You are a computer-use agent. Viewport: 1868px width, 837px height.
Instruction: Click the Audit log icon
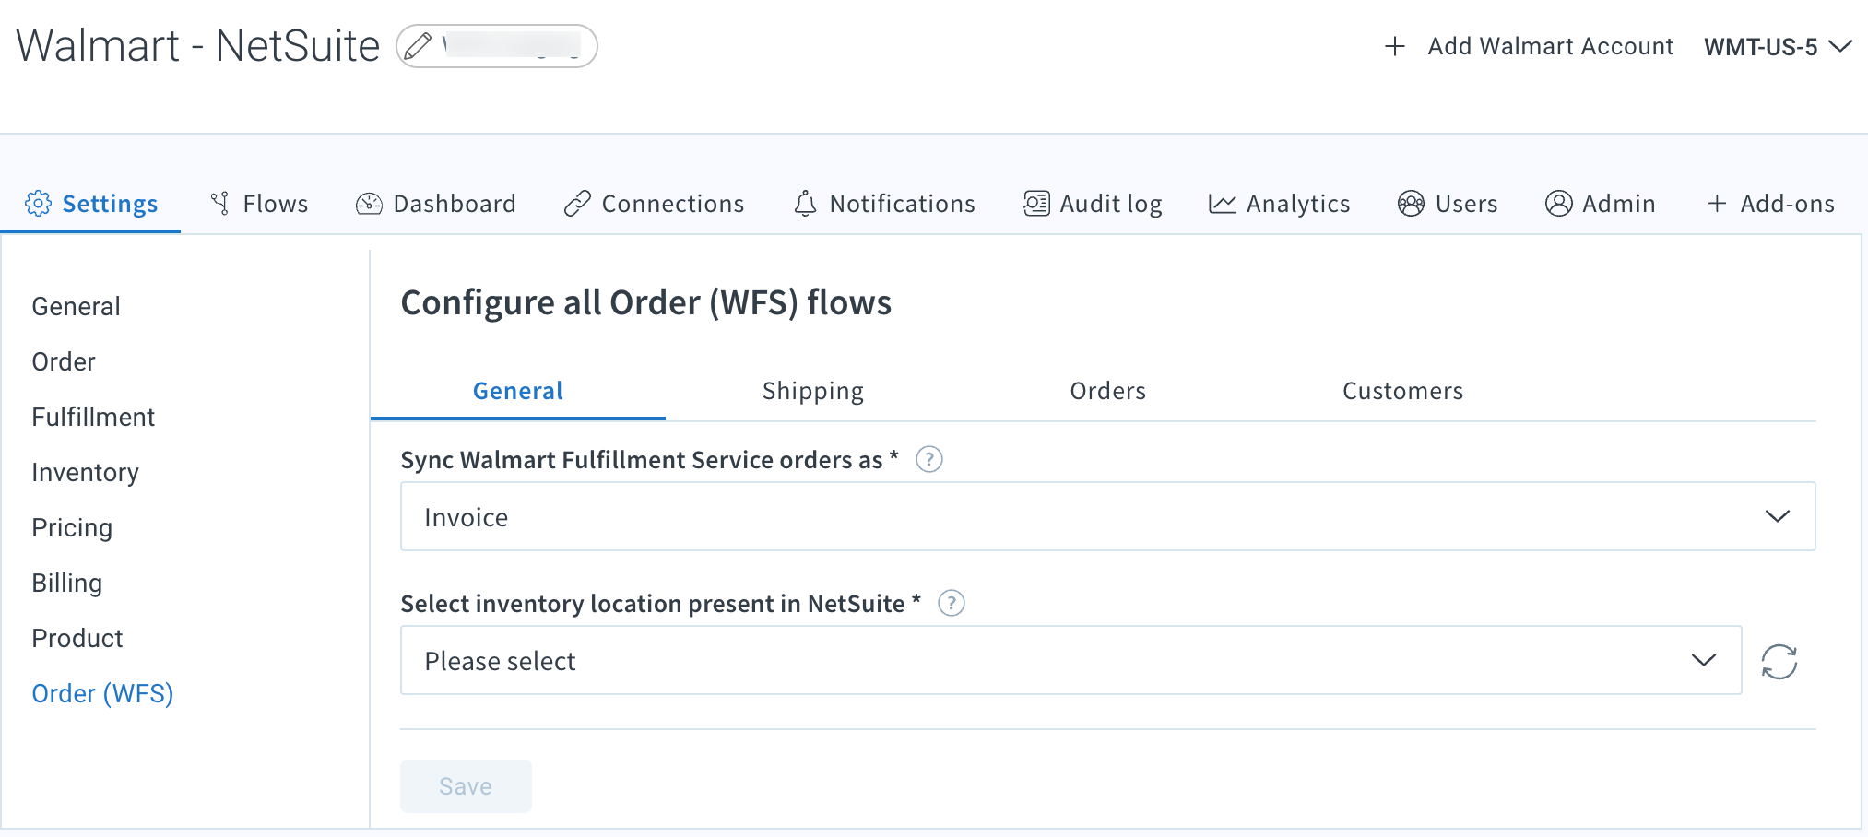click(1036, 204)
